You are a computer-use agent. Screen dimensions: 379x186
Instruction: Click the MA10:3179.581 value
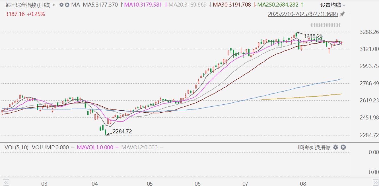(x=143, y=5)
